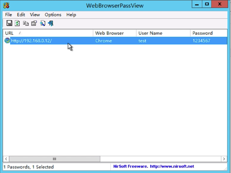Open the Help menu
Screen dimensions: 231x173
(71, 15)
